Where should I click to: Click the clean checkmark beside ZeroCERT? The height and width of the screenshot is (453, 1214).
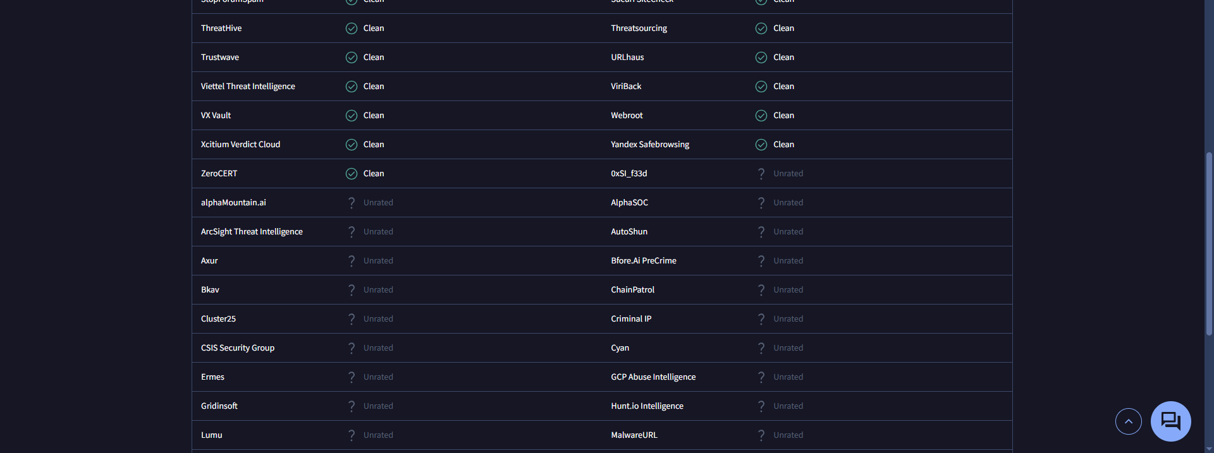352,174
